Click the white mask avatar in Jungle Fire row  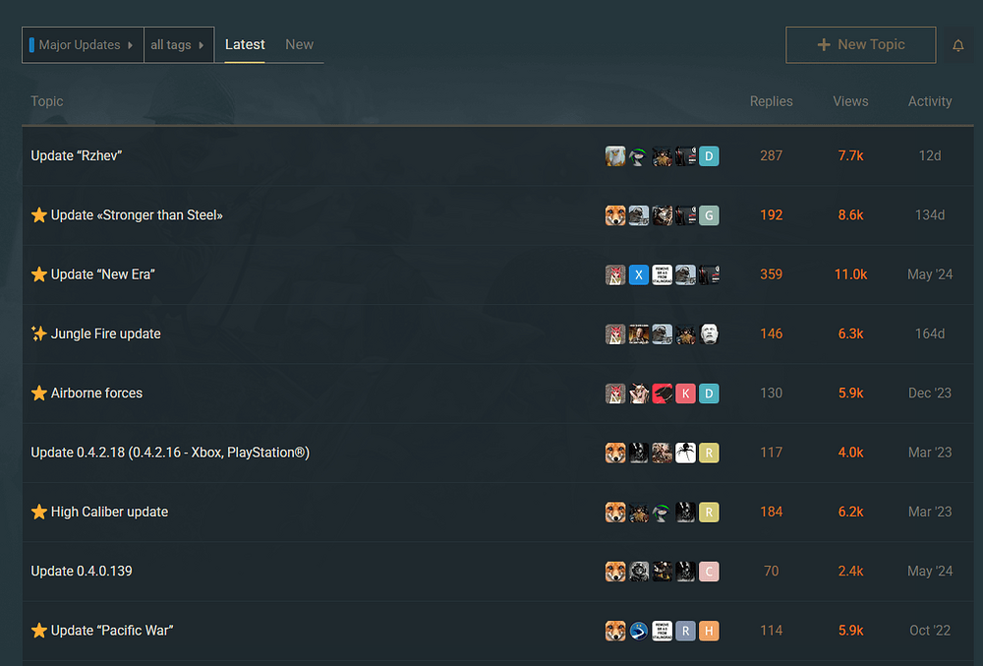709,333
